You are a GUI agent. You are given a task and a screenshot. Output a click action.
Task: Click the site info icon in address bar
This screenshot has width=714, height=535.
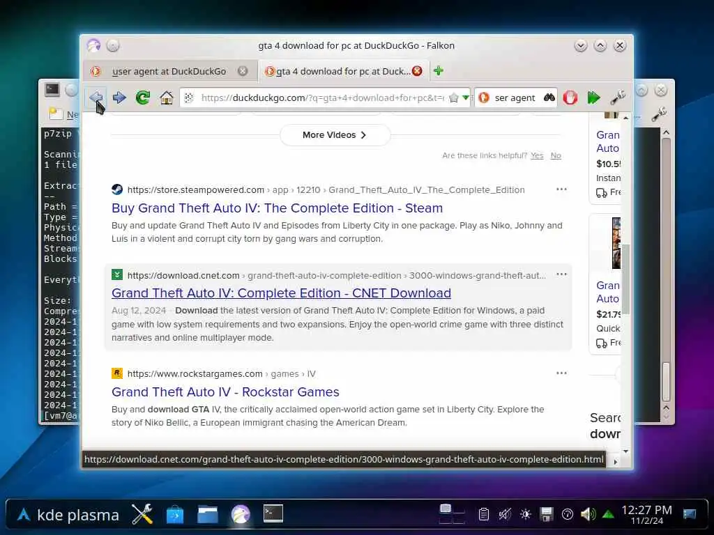[190, 98]
